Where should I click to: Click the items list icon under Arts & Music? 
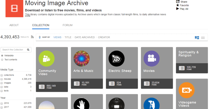click(77, 84)
